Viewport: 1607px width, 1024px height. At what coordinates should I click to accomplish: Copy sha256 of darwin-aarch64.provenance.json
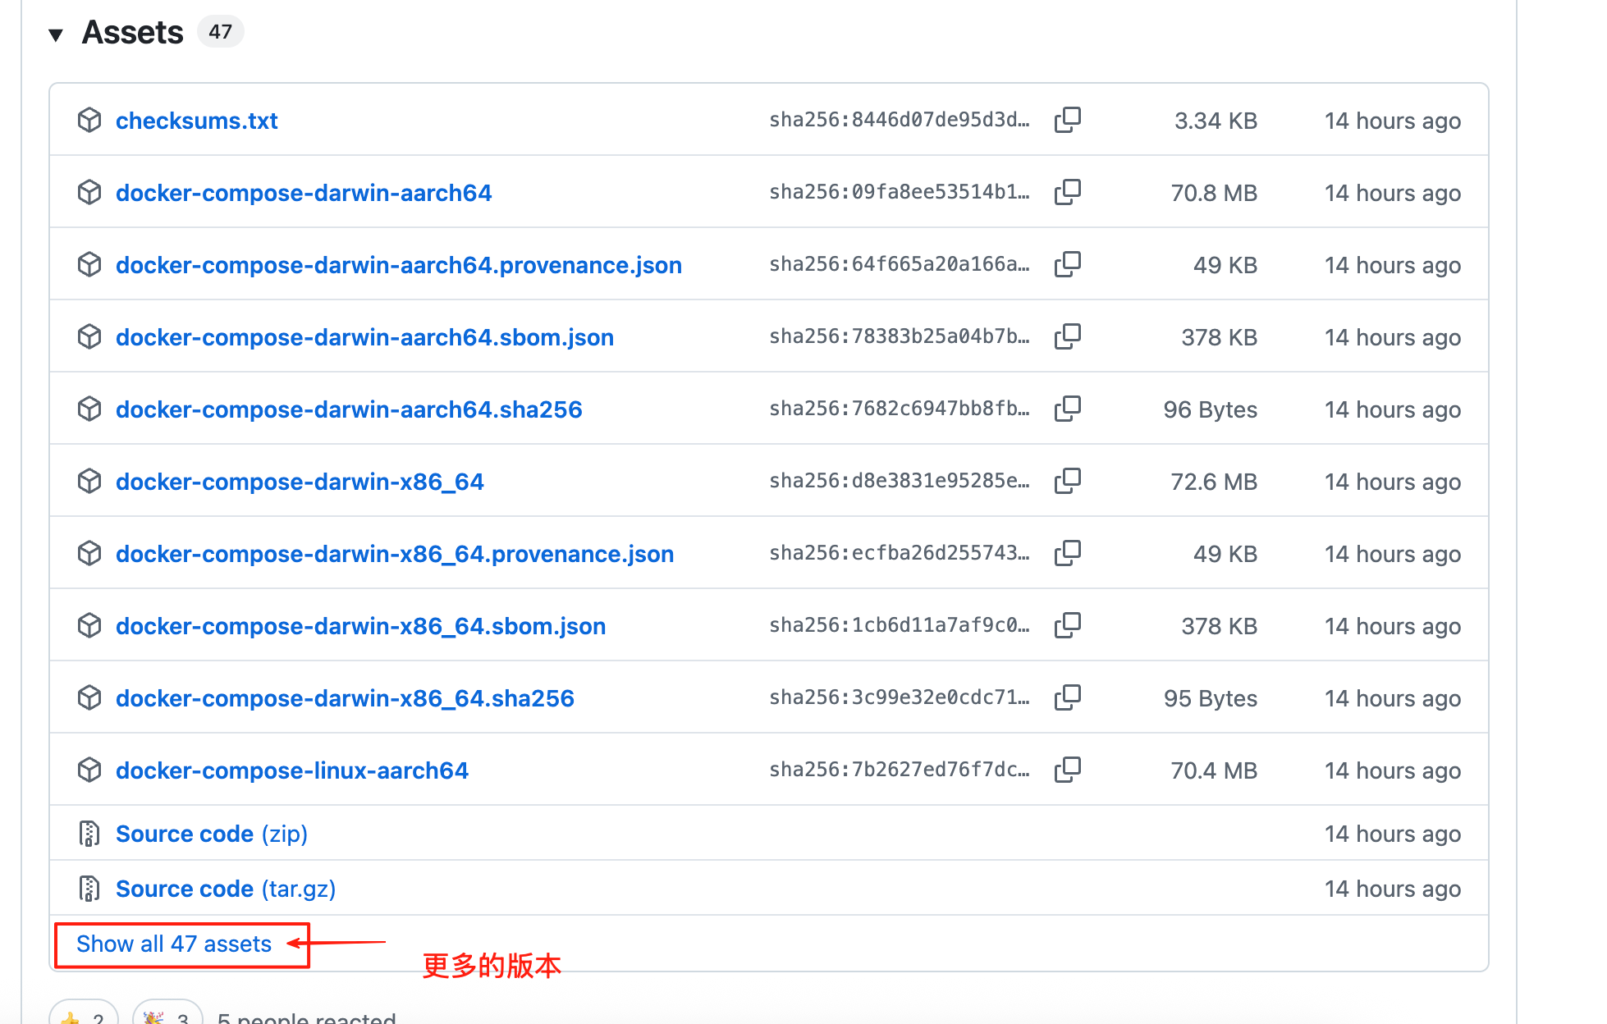pos(1068,264)
